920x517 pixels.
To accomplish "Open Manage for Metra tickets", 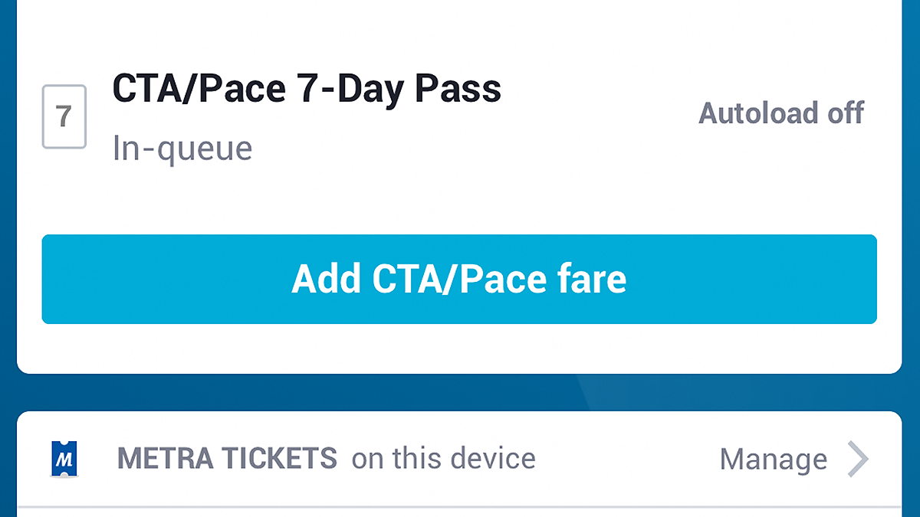I will [x=773, y=460].
